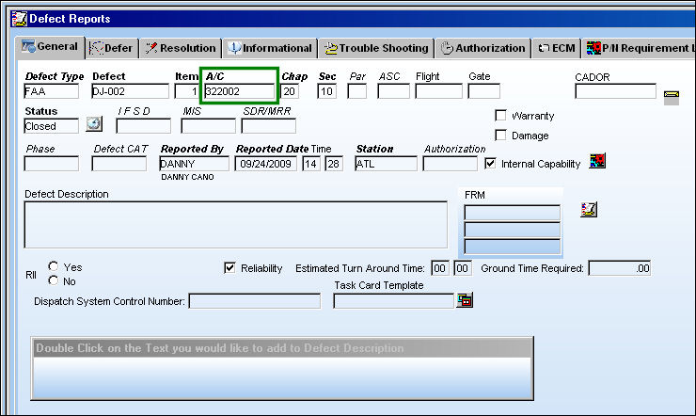Switch to the Resolution tab
Image resolution: width=696 pixels, height=416 pixels.
click(181, 48)
